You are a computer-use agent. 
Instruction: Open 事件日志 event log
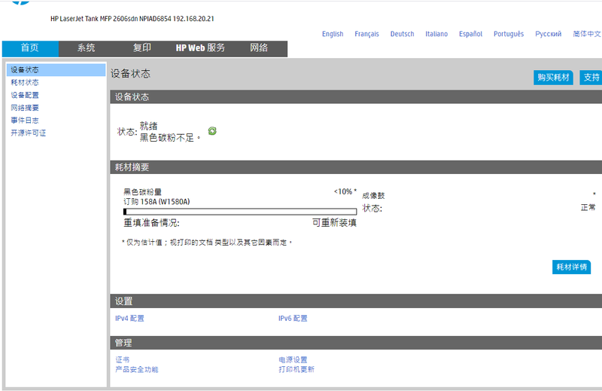pos(25,121)
